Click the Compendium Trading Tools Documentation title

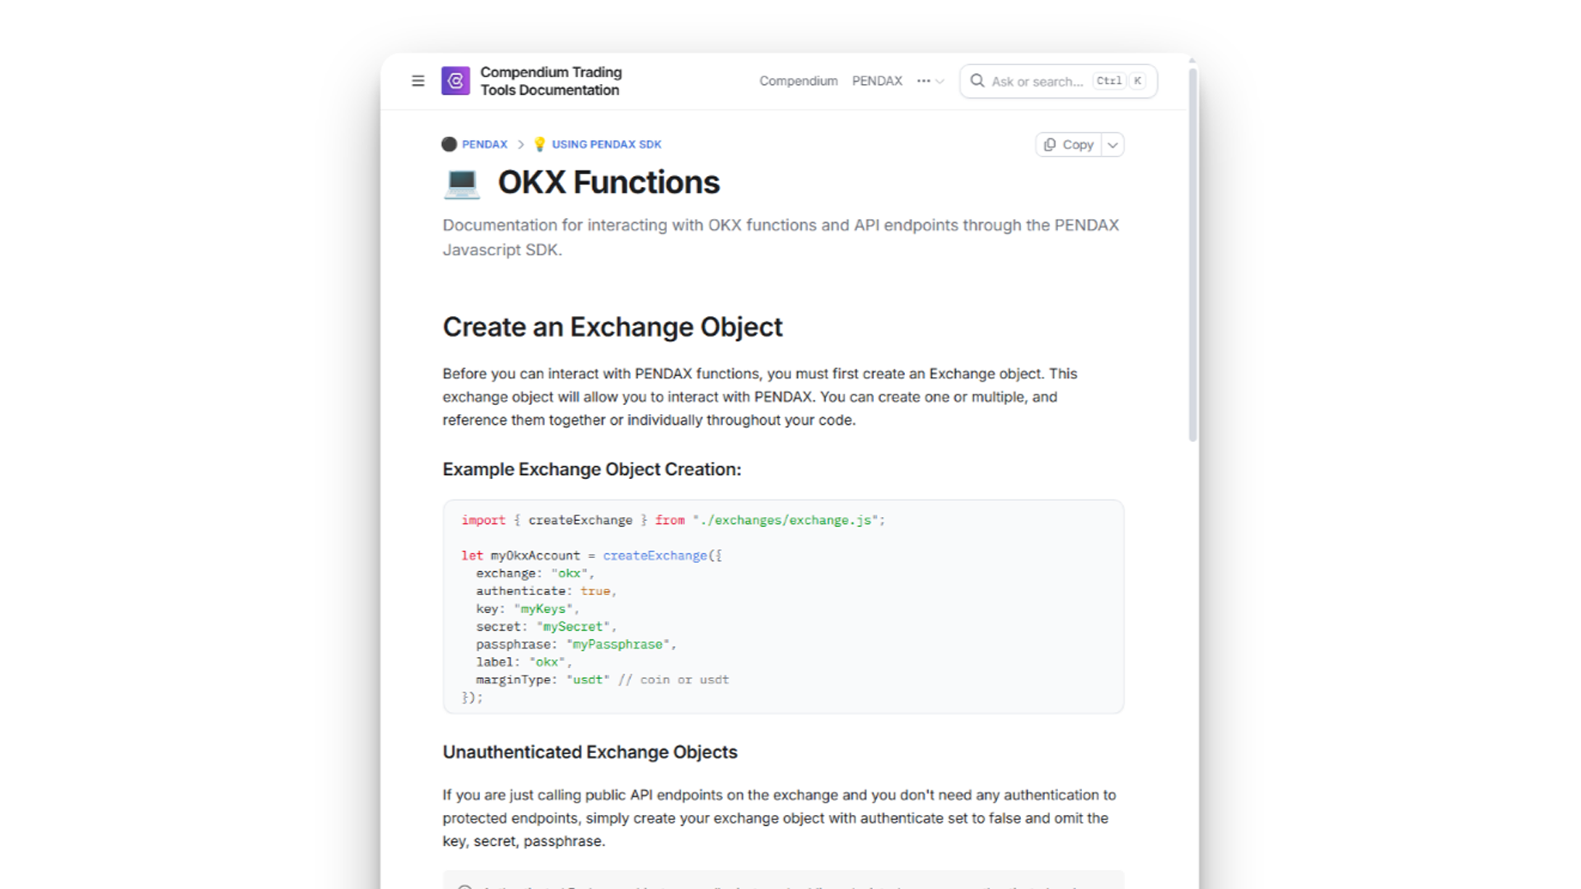550,81
